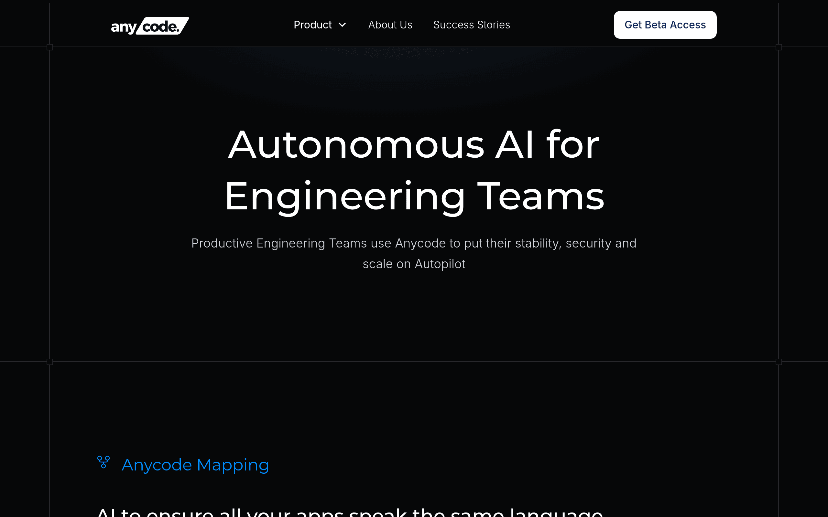Click the chevron next to Product
Screen dimensions: 828x517
(x=342, y=25)
